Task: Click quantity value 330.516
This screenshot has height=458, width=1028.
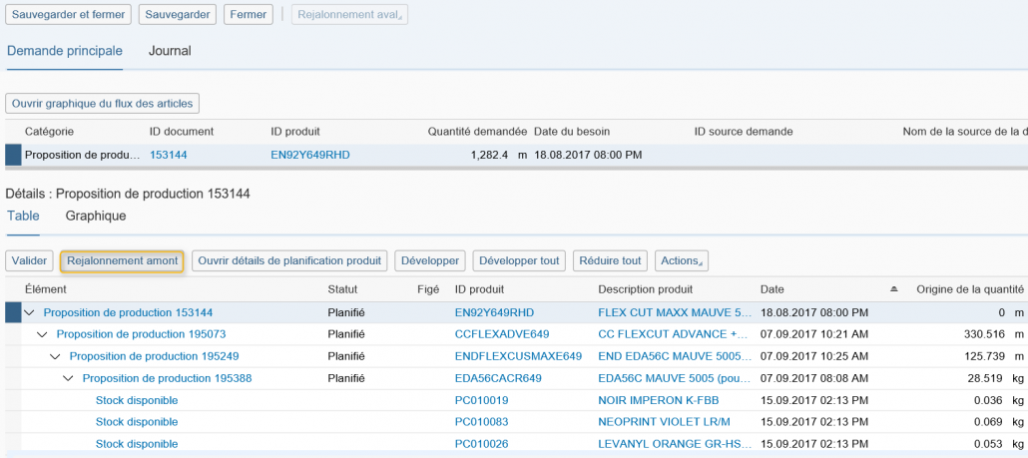Action: click(x=985, y=334)
